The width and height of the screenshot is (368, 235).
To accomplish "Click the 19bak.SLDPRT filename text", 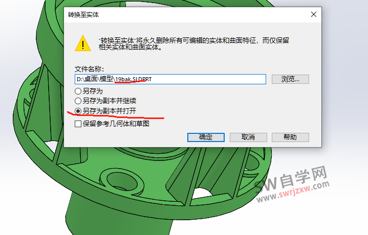I will click(x=134, y=79).
